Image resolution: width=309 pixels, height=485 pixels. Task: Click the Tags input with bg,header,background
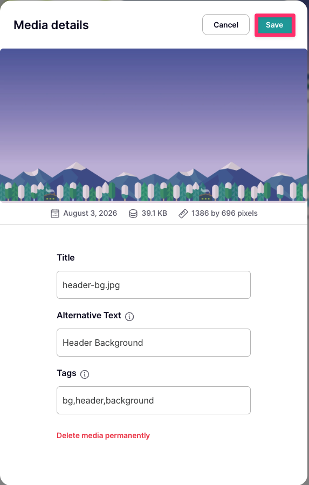tap(154, 400)
